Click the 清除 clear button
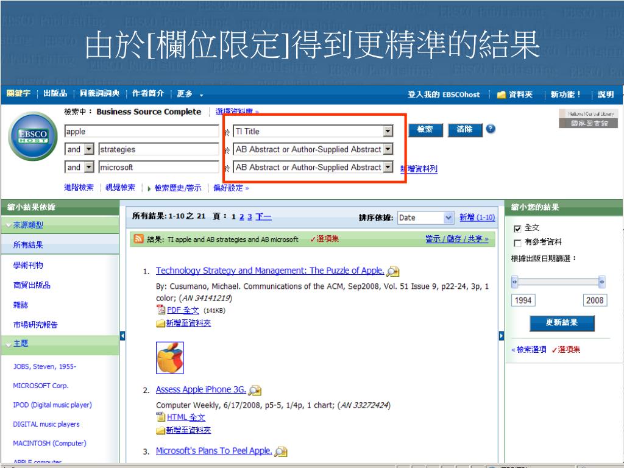The width and height of the screenshot is (624, 468). coord(465,130)
